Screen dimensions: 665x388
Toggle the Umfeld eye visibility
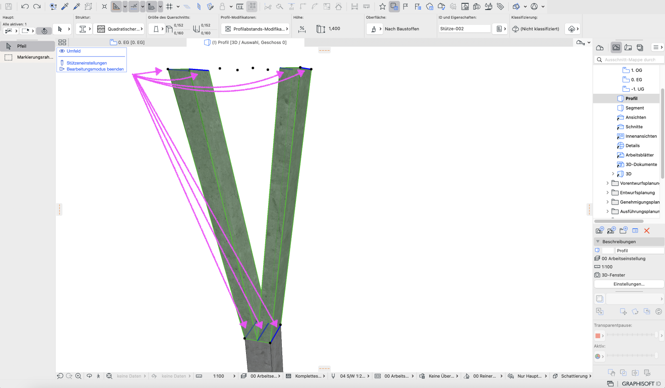tap(62, 51)
